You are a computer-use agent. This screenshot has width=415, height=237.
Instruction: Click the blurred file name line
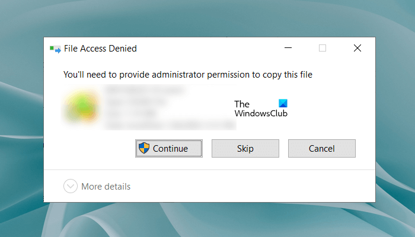click(142, 91)
